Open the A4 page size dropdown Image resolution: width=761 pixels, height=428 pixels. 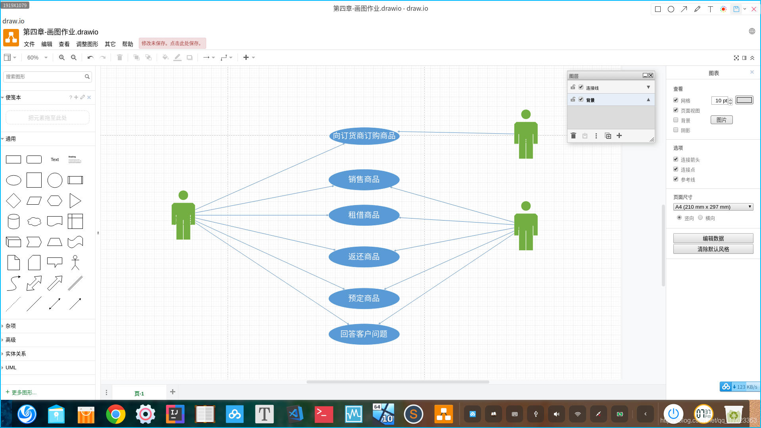point(713,207)
